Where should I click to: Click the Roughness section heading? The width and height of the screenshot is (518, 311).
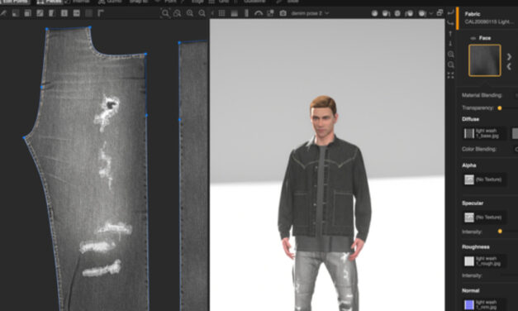click(x=475, y=246)
